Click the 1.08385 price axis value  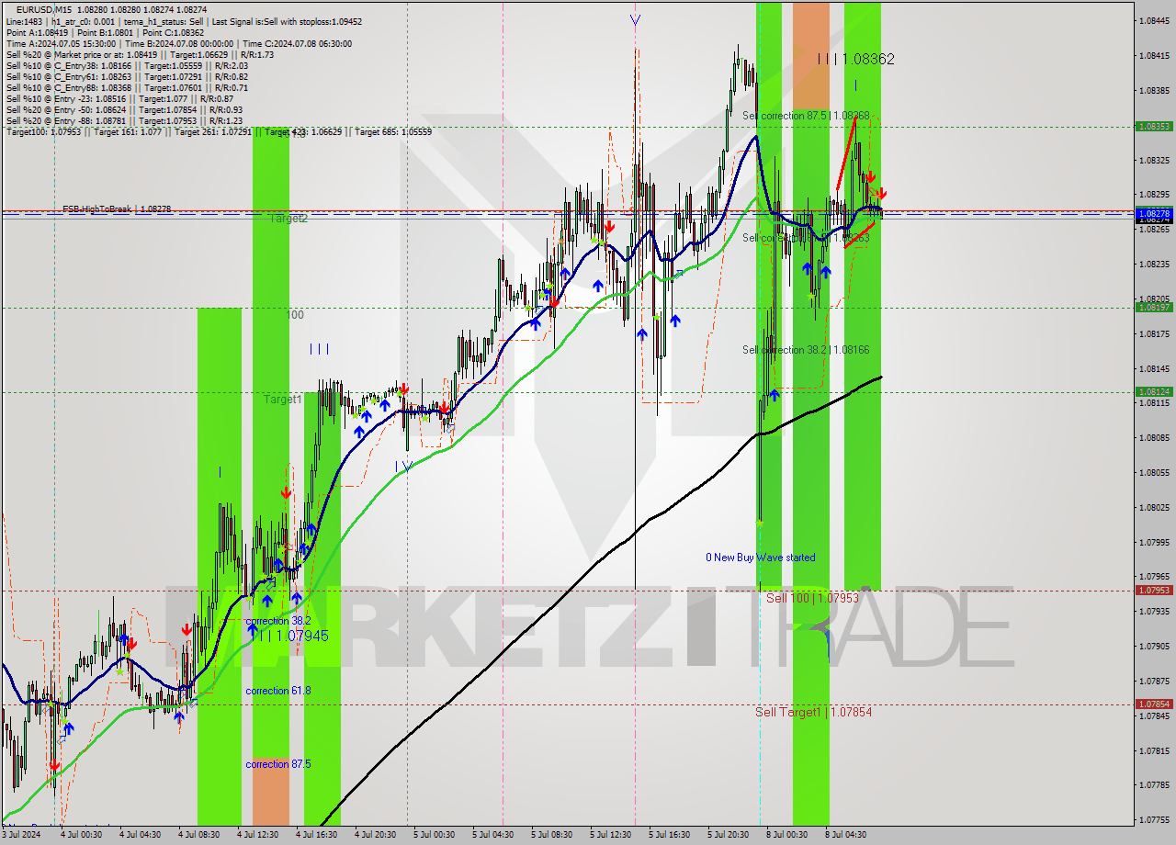1154,90
